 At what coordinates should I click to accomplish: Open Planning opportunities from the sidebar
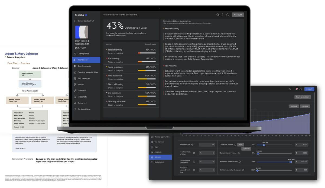coord(75,72)
